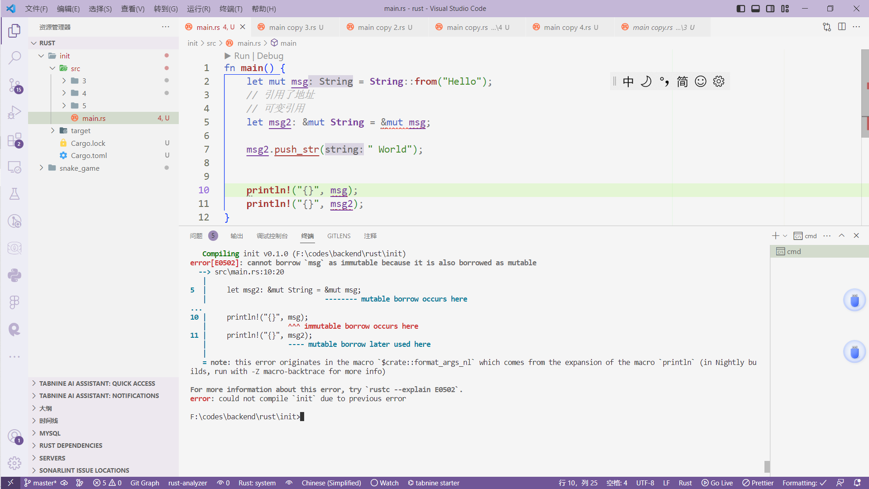Expand the snake_game folder
869x489 pixels.
[79, 168]
